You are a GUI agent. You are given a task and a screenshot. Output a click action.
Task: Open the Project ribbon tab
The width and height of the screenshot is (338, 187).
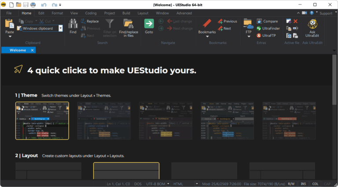(x=110, y=13)
